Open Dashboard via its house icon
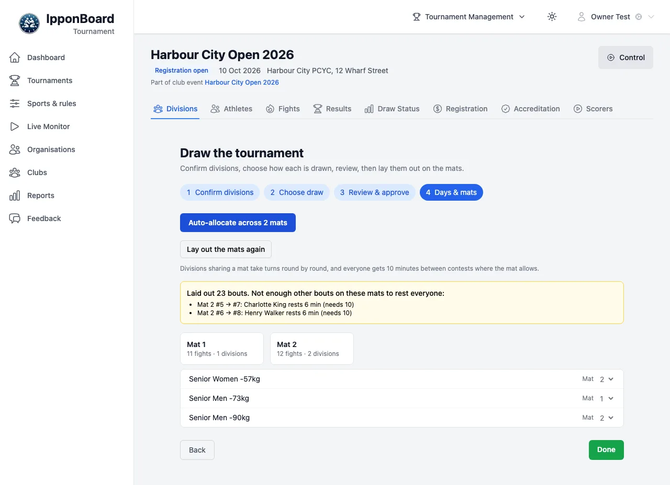Image resolution: width=670 pixels, height=485 pixels. tap(15, 57)
